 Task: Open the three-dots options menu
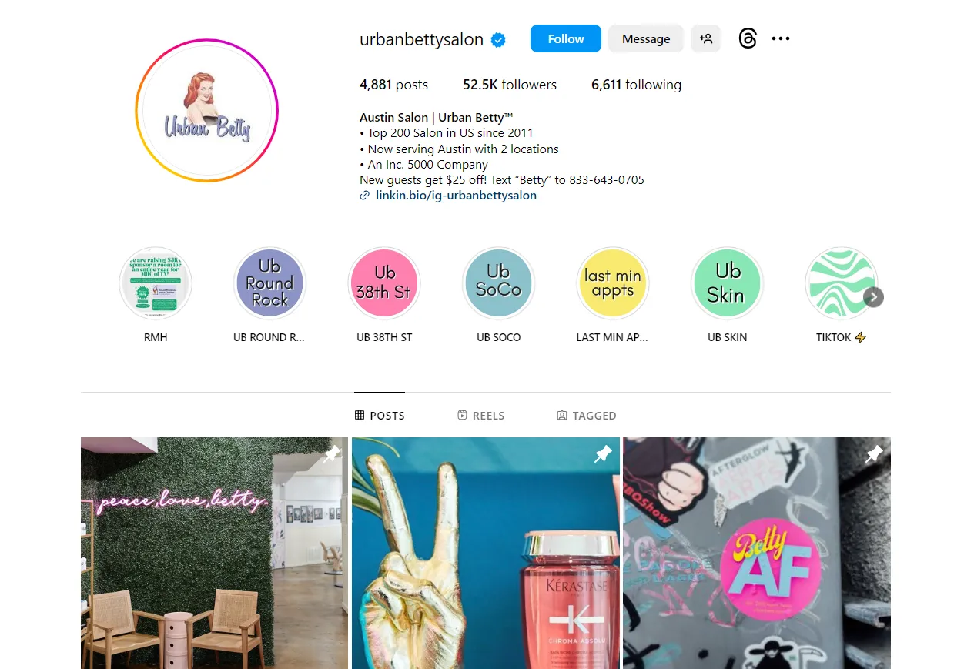click(x=781, y=38)
